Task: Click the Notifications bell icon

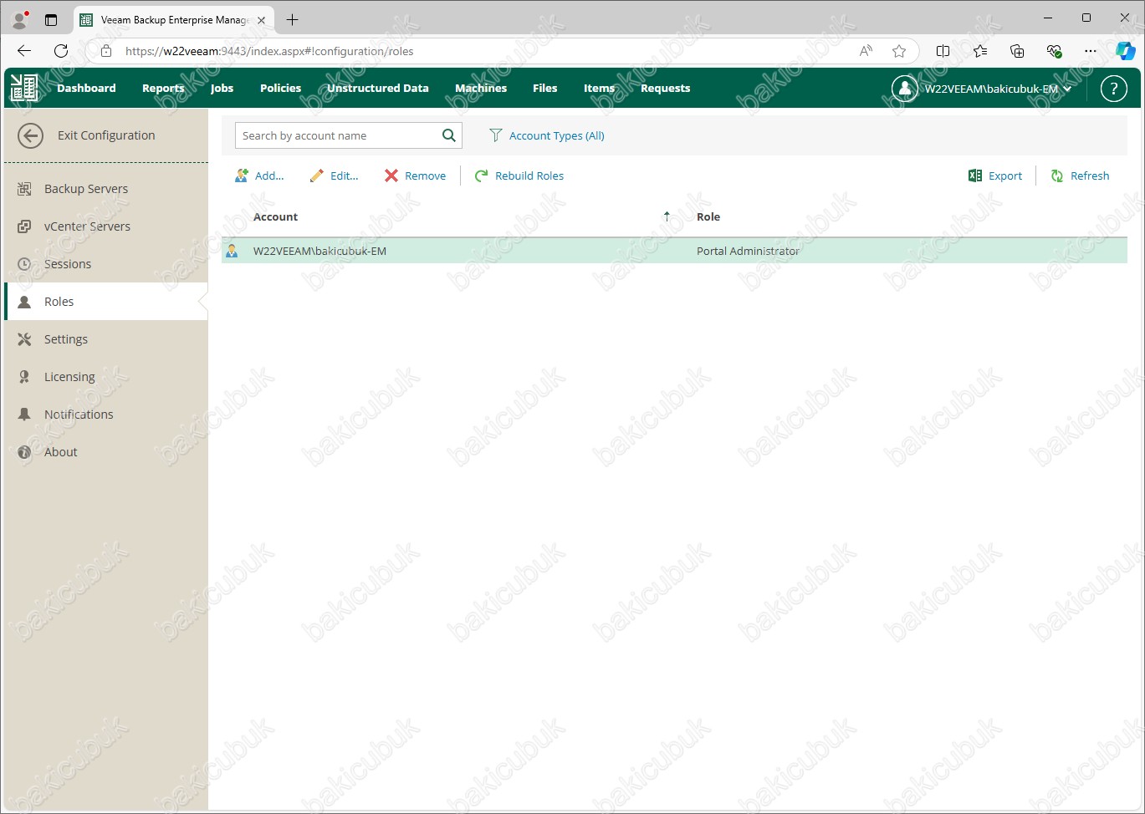Action: tap(25, 415)
